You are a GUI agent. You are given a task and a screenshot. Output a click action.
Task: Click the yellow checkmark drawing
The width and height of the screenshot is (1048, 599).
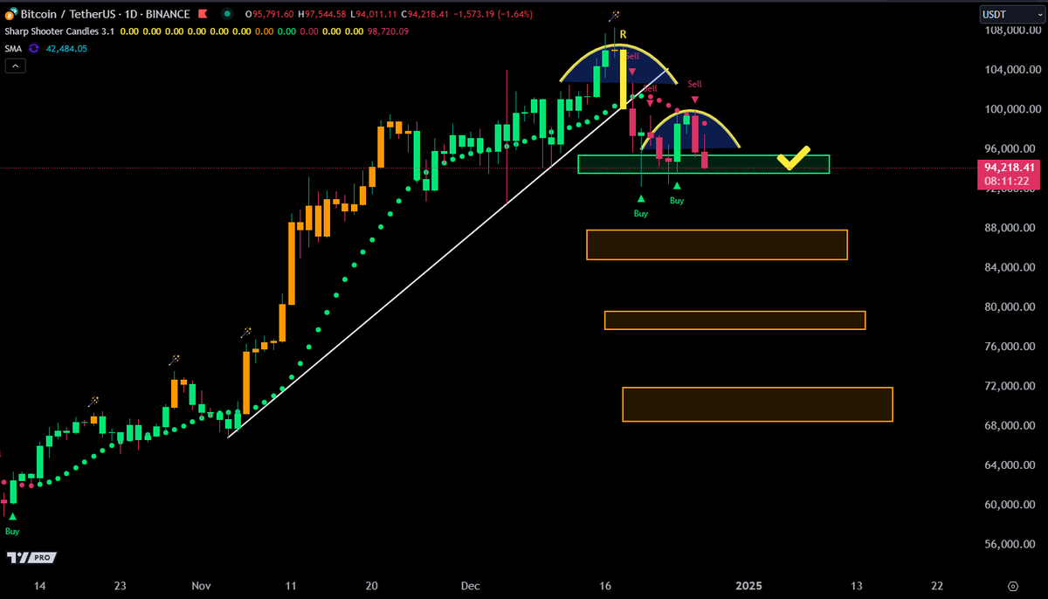tap(795, 157)
